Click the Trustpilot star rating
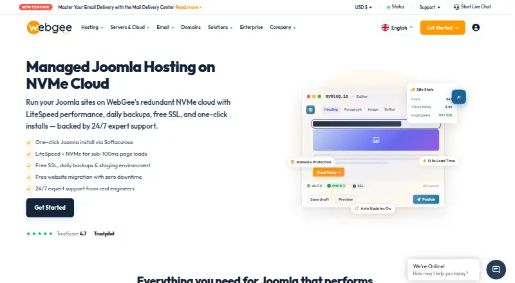This screenshot has height=283, width=515. click(x=39, y=233)
